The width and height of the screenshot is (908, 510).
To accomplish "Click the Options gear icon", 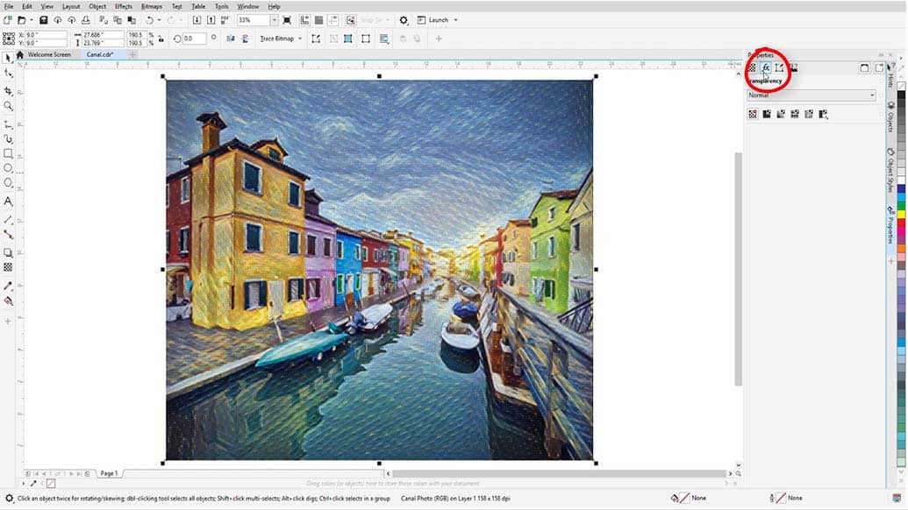I will click(404, 20).
